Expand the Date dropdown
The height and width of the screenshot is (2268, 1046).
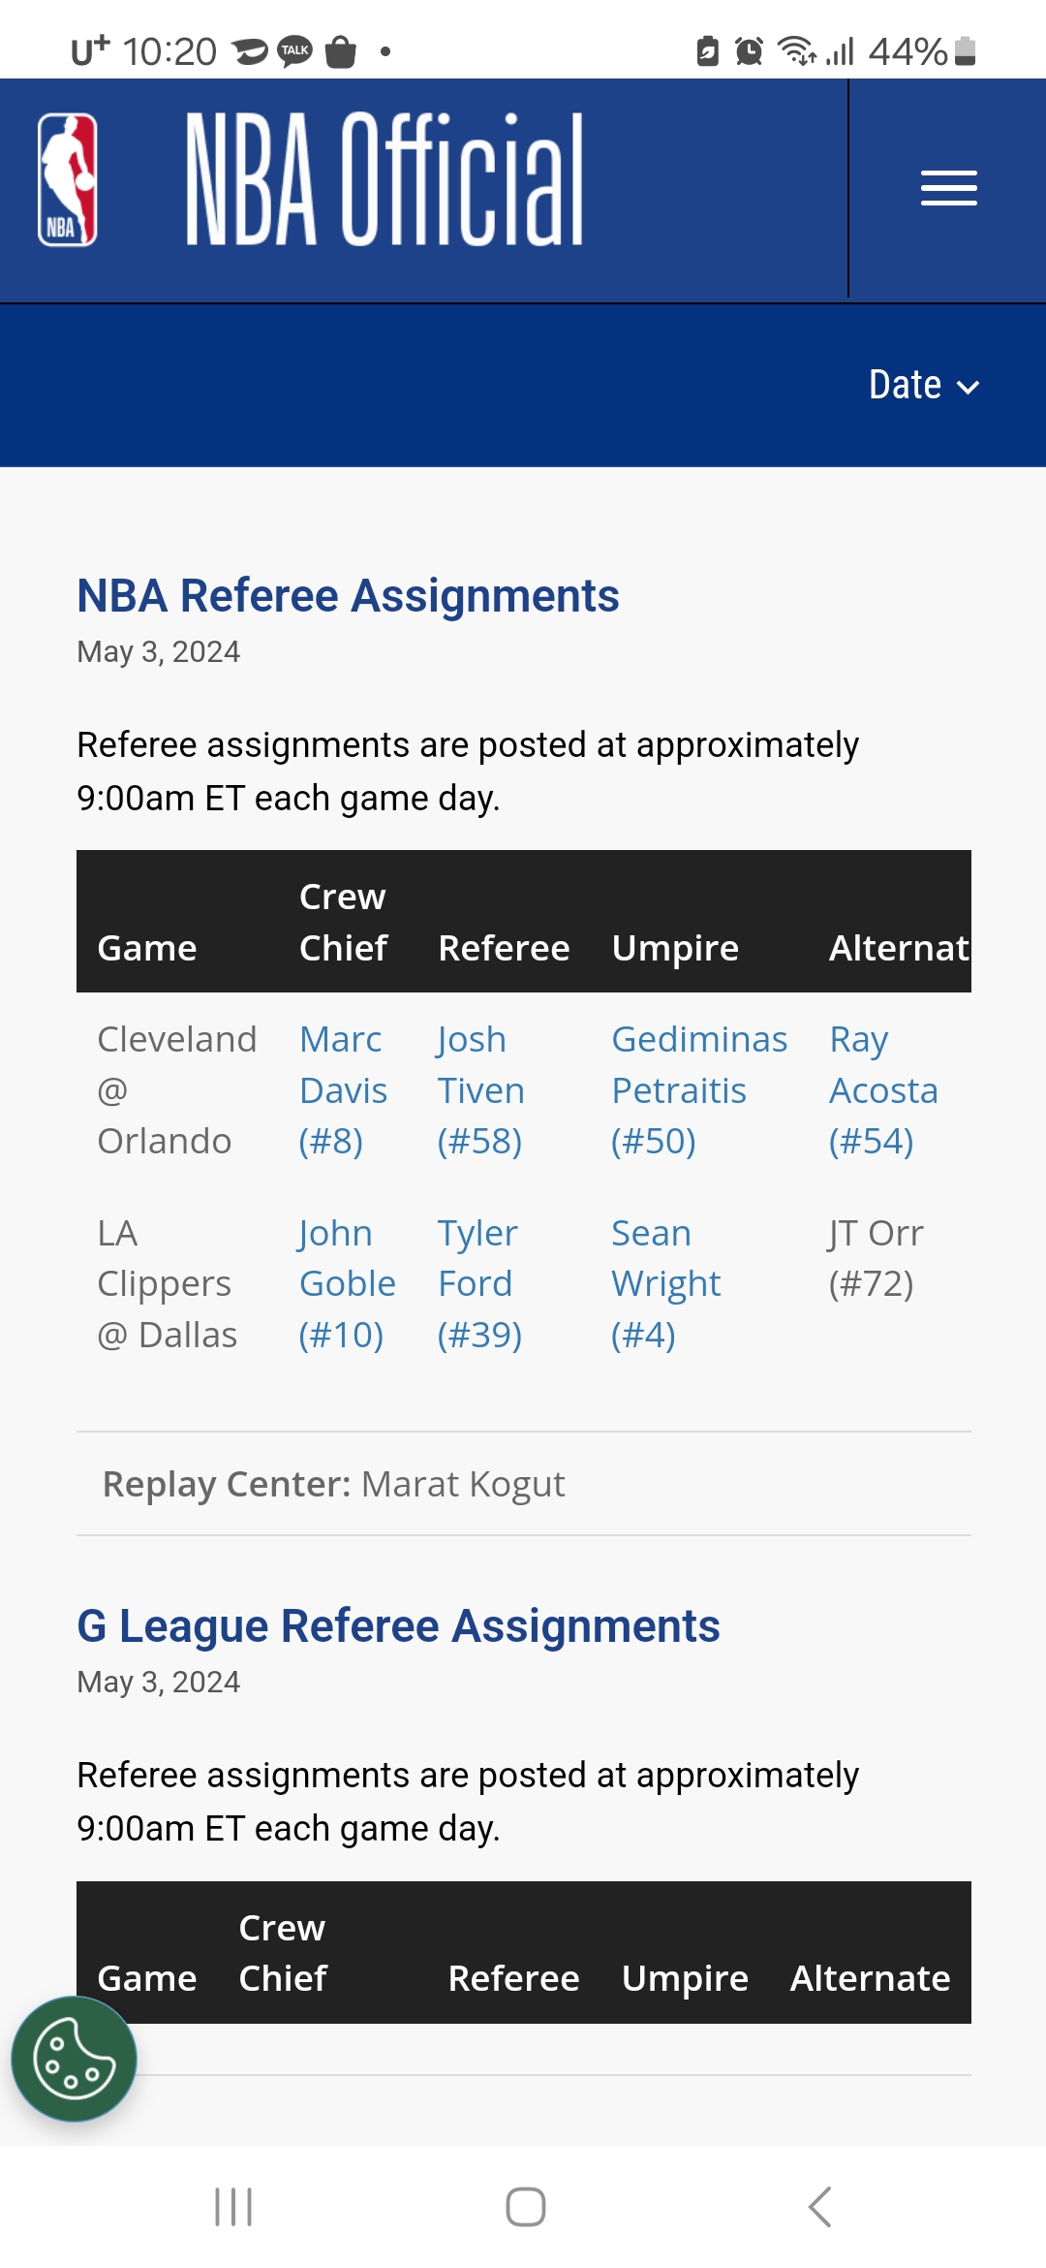point(924,385)
